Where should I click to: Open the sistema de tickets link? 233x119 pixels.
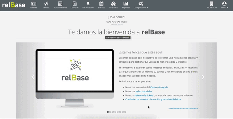tap(144, 95)
